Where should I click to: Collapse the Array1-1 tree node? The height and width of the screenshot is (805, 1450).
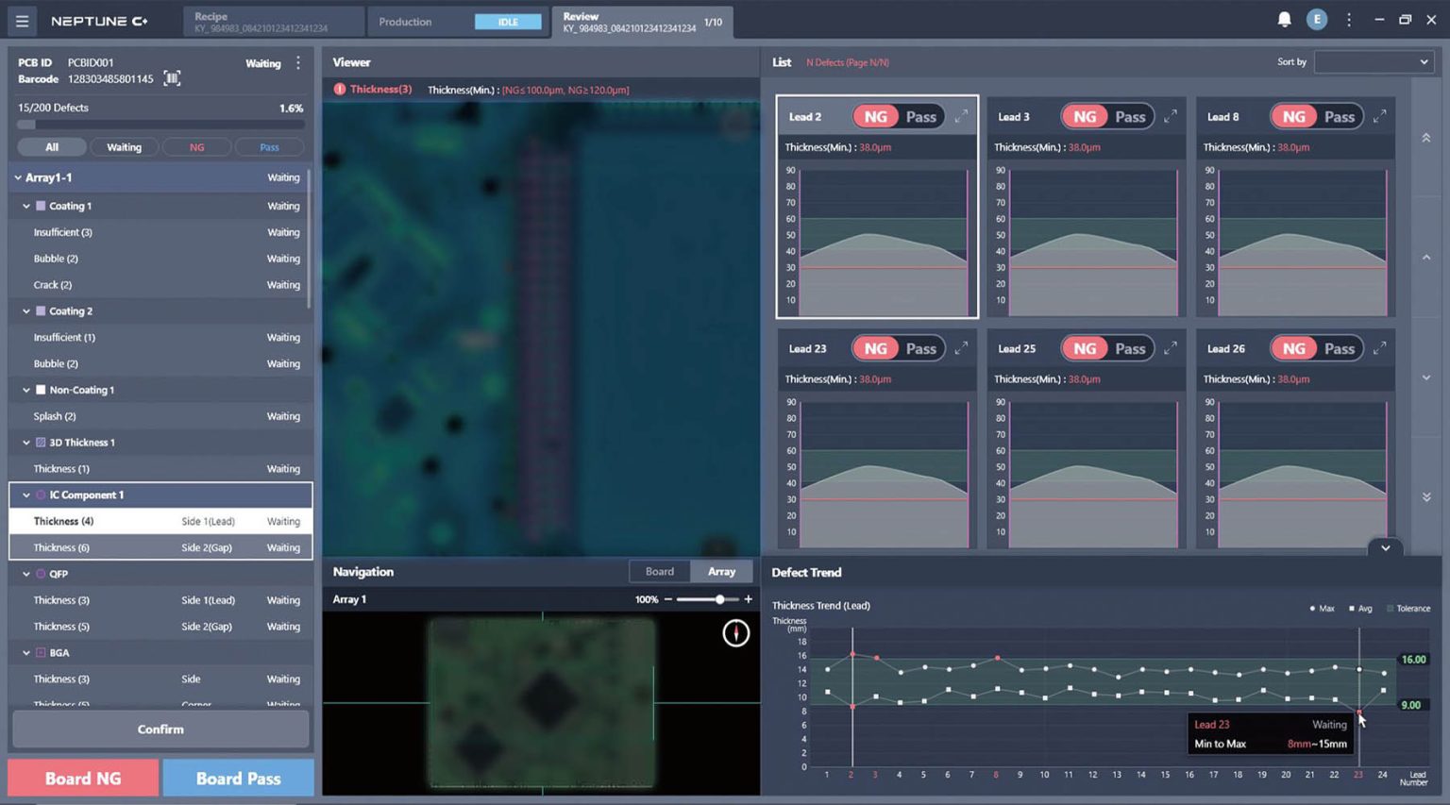tap(18, 177)
